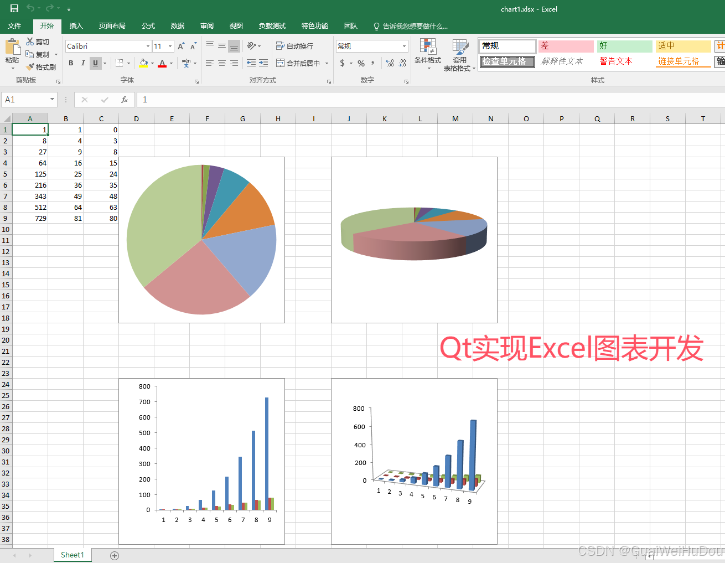Click the phonetic guide (wén) icon
This screenshot has height=563, width=725.
pos(187,63)
